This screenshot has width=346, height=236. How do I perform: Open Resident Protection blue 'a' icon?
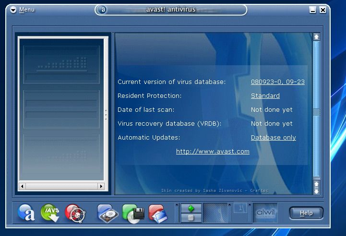tap(26, 213)
